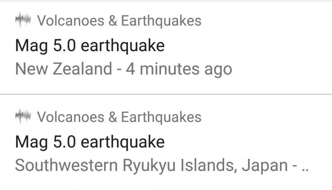Tap Volcanoes & Earthquakes app name in second notification
The height and width of the screenshot is (190, 332).
tap(119, 117)
